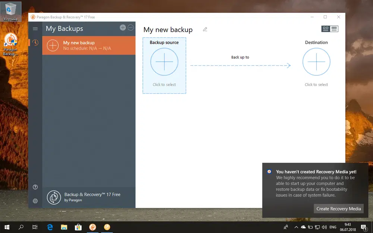Viewport: 373px width, 233px height.
Task: Open taskbar search magnifier
Action: (x=21, y=227)
